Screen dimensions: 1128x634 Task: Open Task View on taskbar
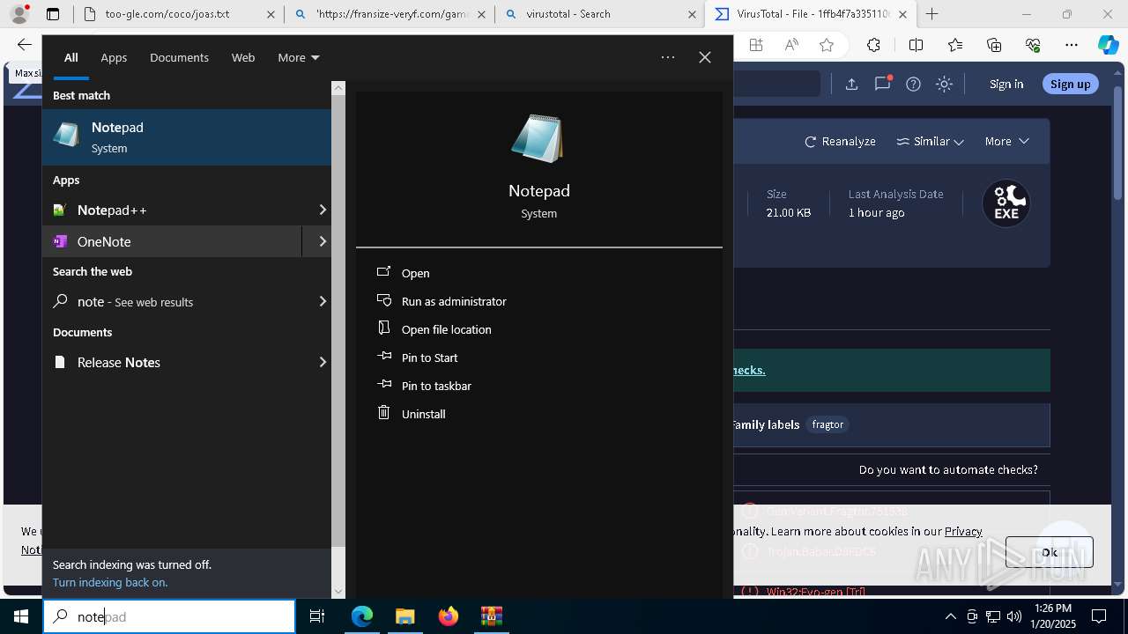[x=317, y=616]
